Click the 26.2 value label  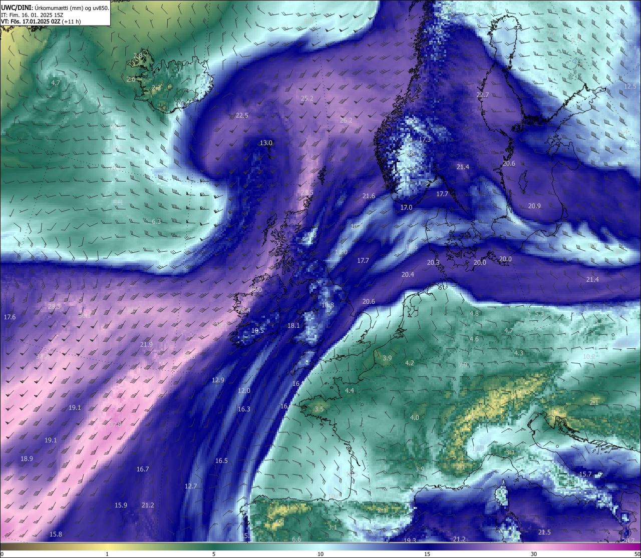click(x=346, y=121)
